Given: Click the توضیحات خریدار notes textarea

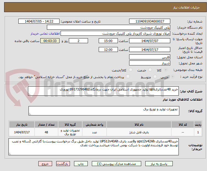Looking at the screenshot, I should pos(93,147).
